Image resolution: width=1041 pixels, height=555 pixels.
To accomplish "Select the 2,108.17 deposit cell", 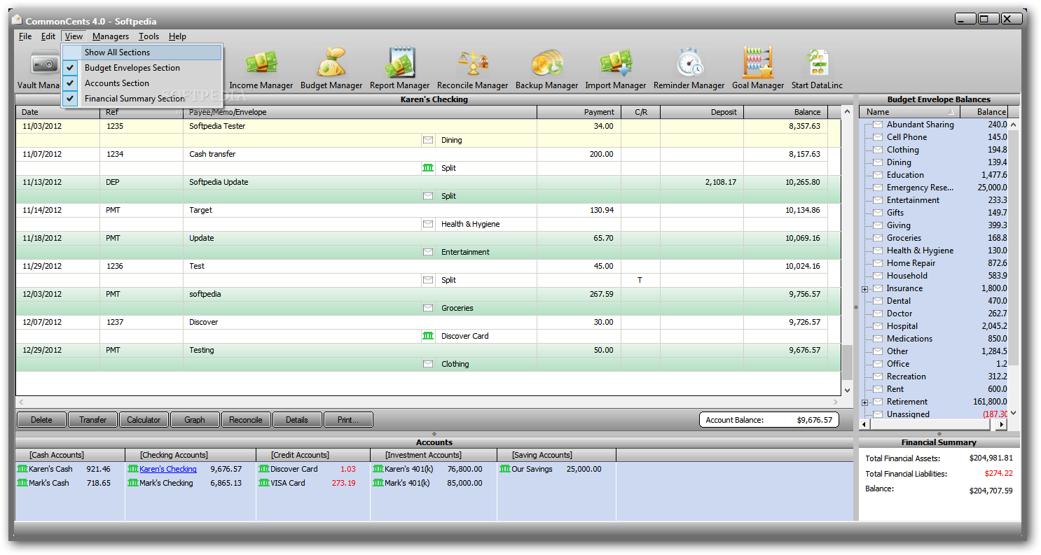I will click(x=702, y=182).
